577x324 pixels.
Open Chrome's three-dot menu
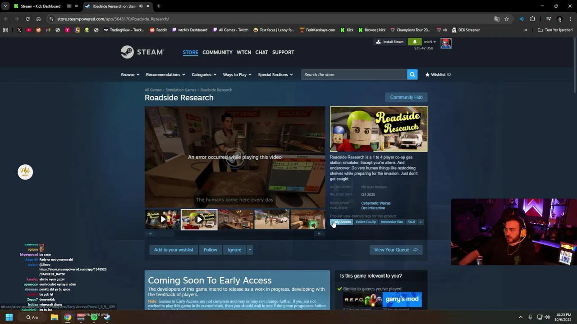point(570,19)
